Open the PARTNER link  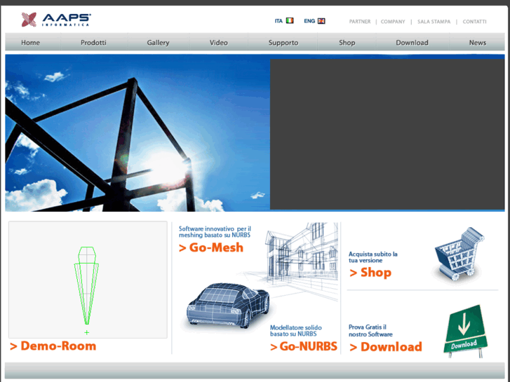tap(360, 22)
